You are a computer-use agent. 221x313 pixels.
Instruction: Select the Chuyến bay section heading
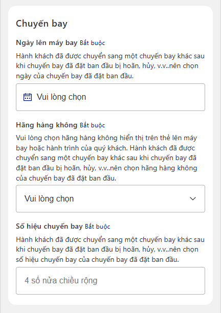[41, 24]
